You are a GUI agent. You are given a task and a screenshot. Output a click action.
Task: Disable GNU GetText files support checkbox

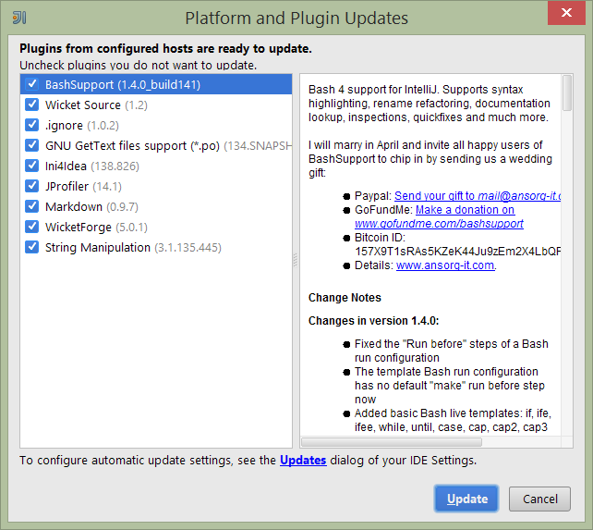click(32, 145)
